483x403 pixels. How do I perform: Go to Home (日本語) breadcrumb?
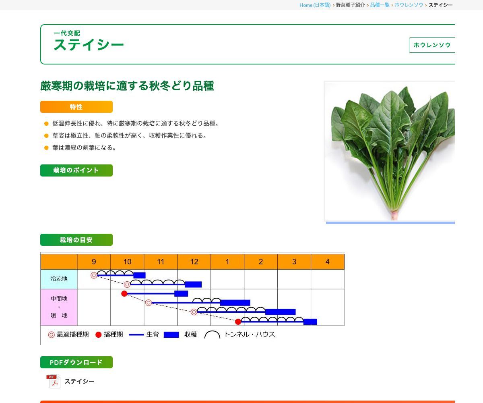pos(315,5)
